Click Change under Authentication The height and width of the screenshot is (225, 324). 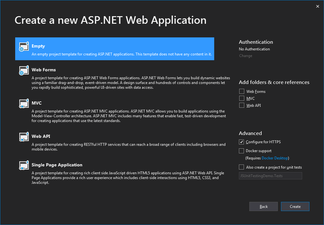[246, 56]
